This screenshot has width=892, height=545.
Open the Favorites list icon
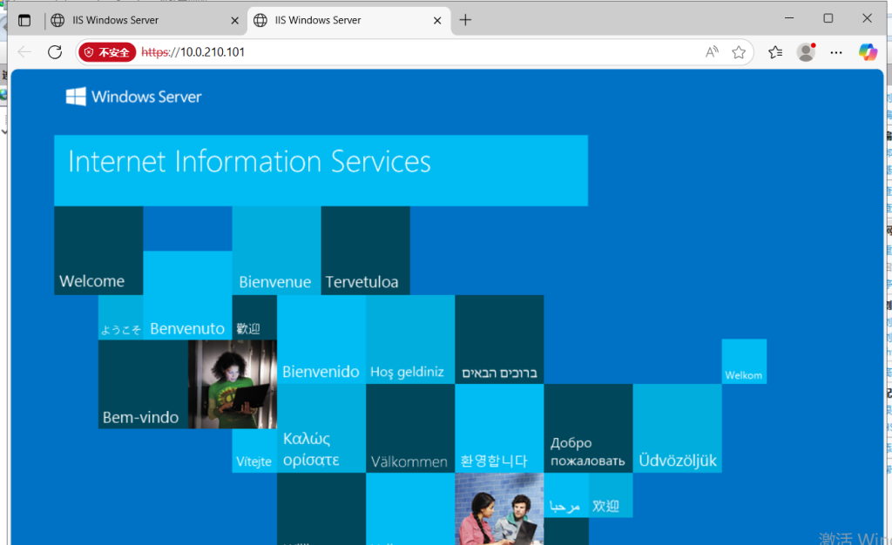click(775, 52)
